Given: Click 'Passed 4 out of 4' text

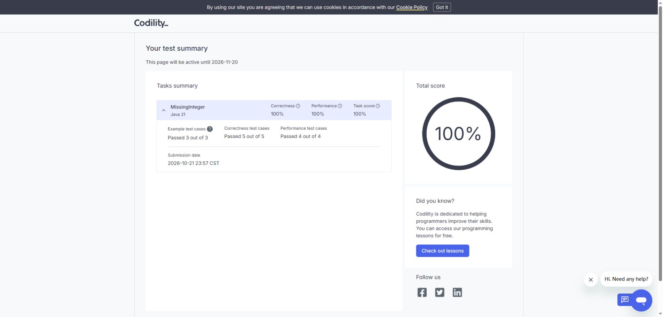Looking at the screenshot, I should pyautogui.click(x=300, y=136).
